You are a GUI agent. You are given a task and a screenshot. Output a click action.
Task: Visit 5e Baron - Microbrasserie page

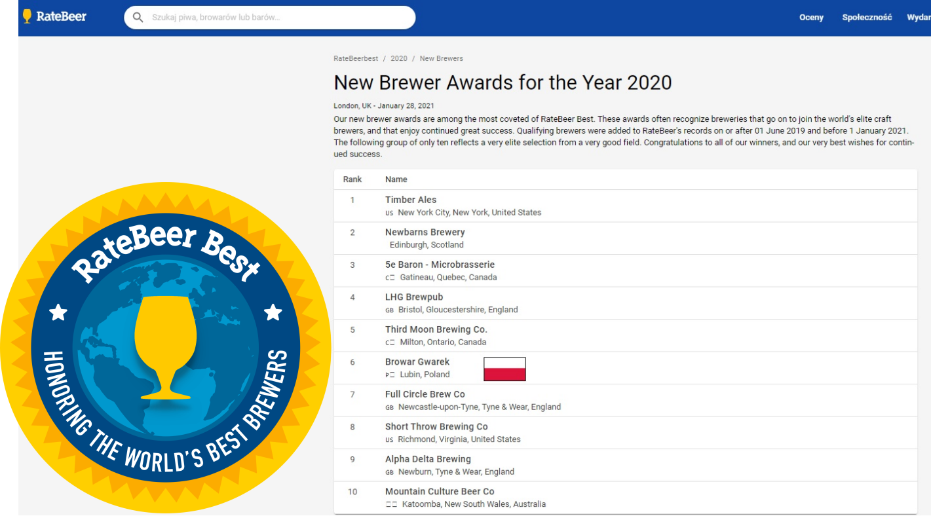click(440, 265)
